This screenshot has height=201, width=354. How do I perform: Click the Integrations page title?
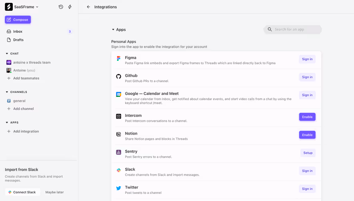pos(106,7)
